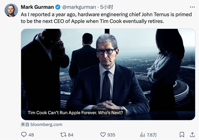Viewport: 199px width, 140px height.
Task: Click the like count 935
Action: [111, 135]
